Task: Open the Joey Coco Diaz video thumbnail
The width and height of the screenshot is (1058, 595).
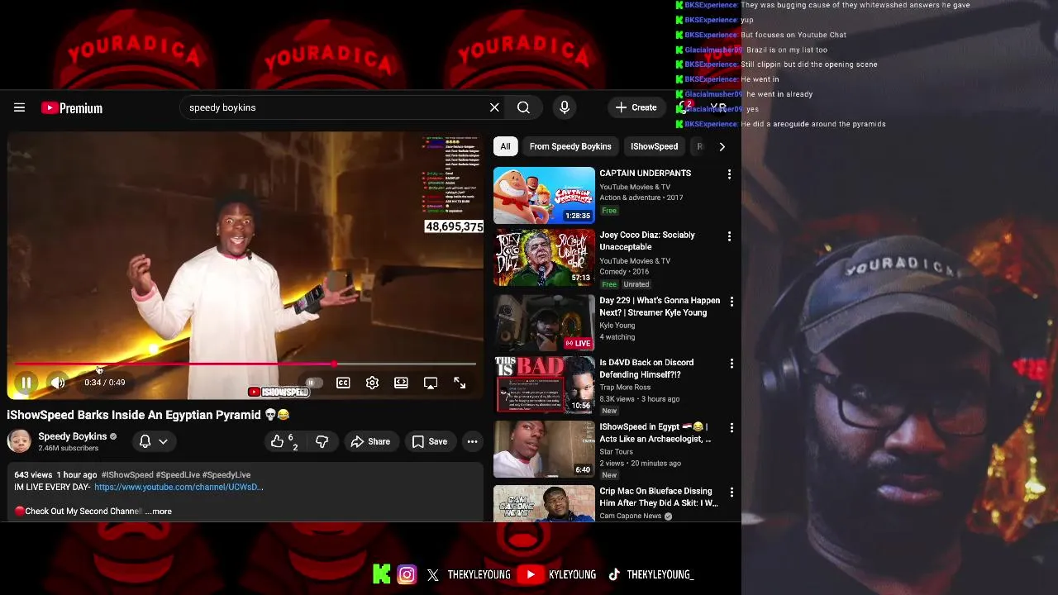Action: pos(544,258)
